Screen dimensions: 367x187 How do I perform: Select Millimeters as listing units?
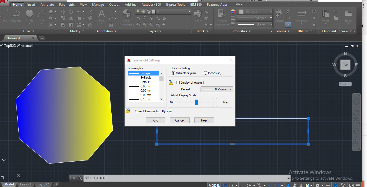pyautogui.click(x=173, y=73)
